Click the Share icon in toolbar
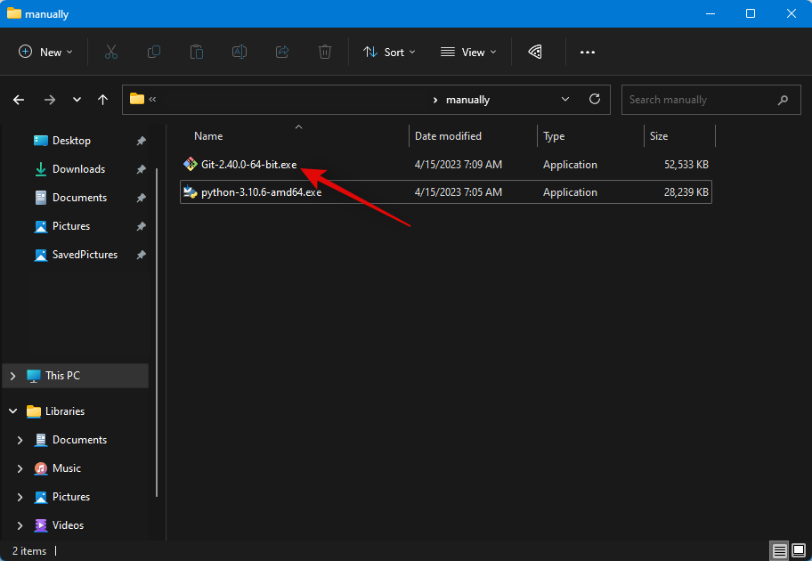 coord(282,53)
